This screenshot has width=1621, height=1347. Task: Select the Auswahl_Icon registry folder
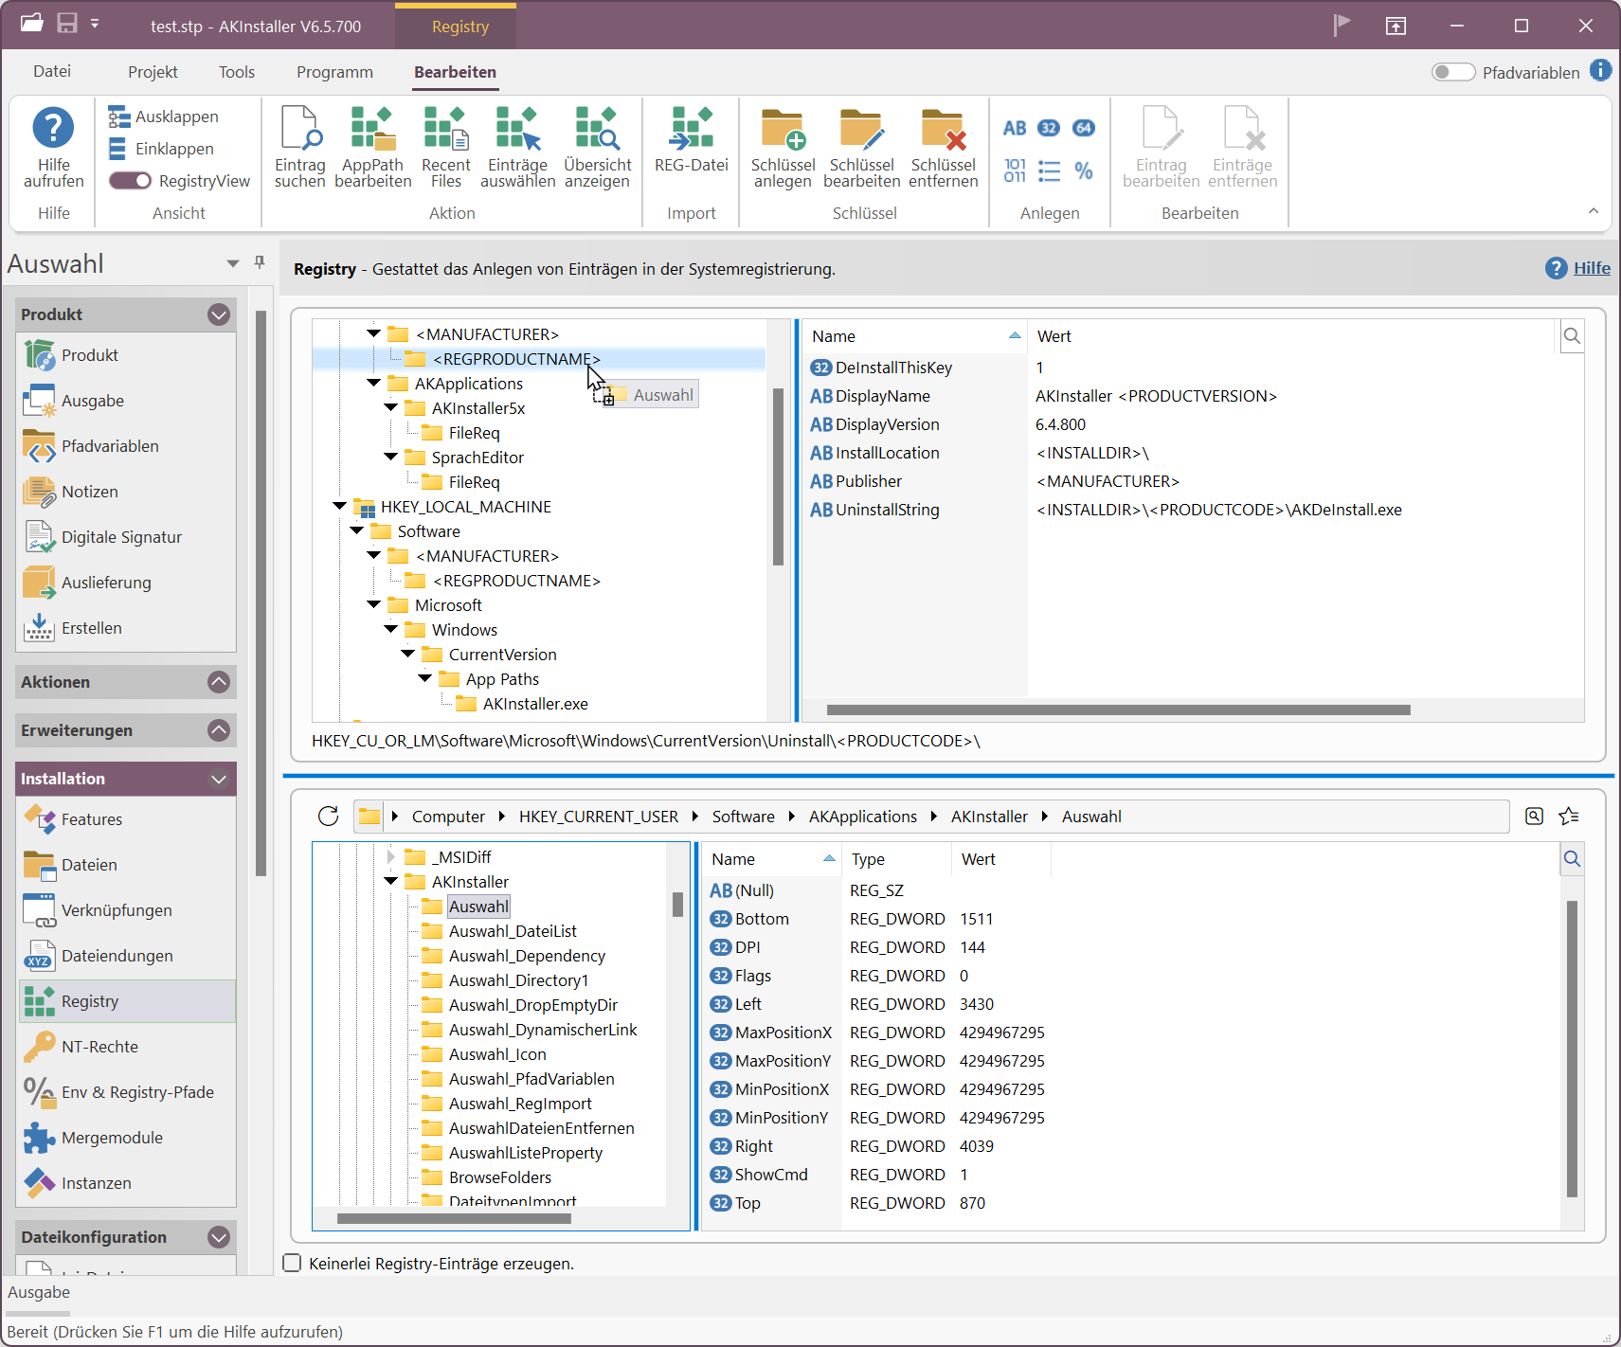497,1054
